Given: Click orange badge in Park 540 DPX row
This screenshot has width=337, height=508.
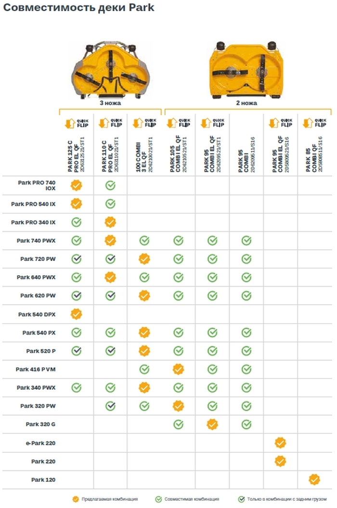Looking at the screenshot, I should 76,314.
